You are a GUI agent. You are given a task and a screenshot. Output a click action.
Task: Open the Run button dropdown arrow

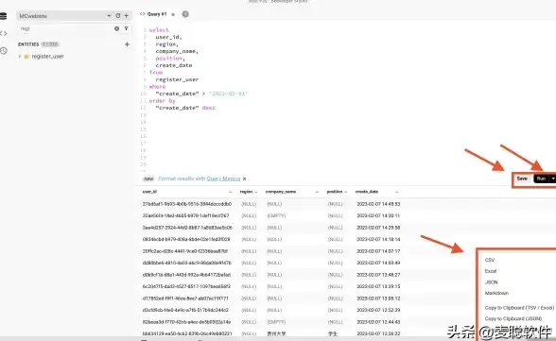point(552,179)
